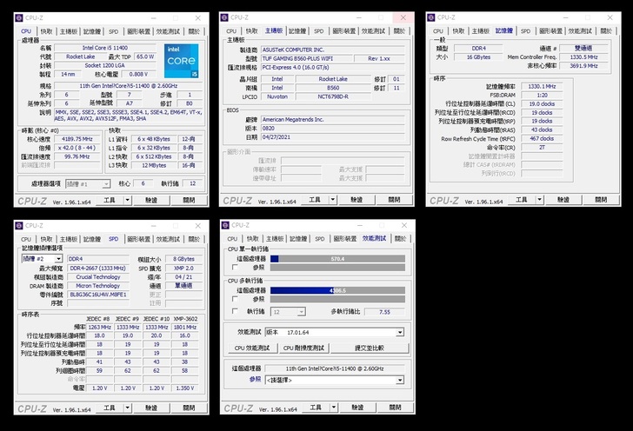Click the single thread 參照 empty bar
Image resolution: width=633 pixels, height=431 pixels.
tap(337, 267)
